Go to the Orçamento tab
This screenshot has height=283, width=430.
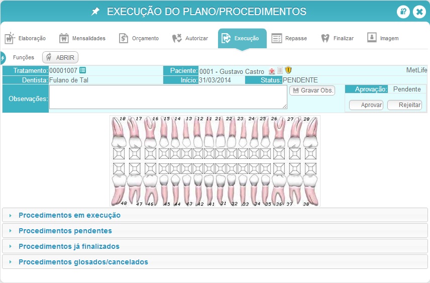pyautogui.click(x=139, y=38)
